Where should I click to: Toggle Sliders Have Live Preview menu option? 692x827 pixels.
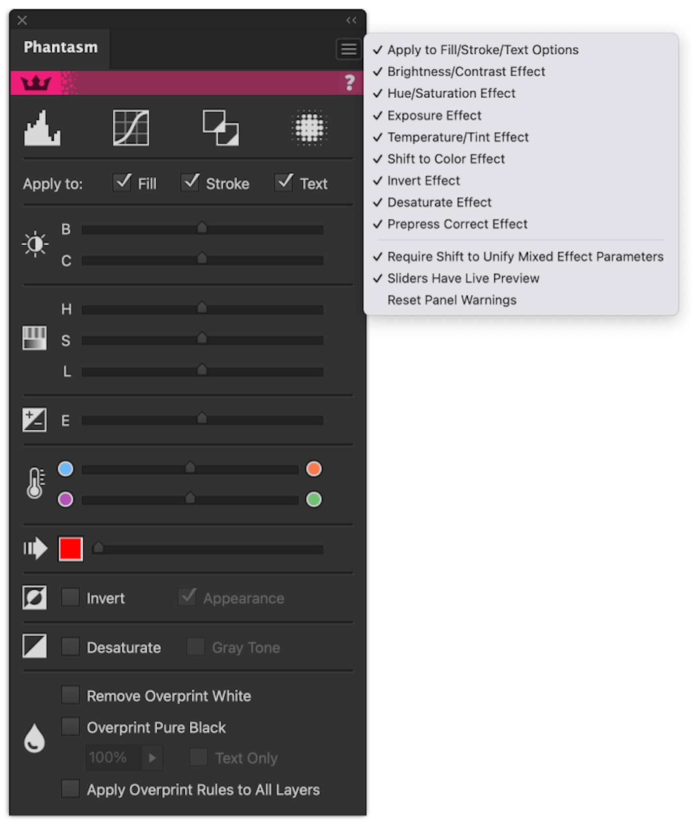coord(463,278)
